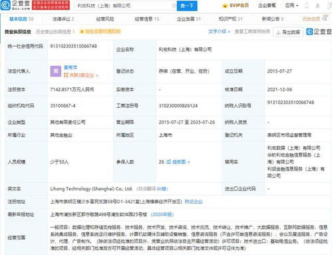Switch to 经营风险 tab
The width and height of the screenshot is (332, 255).
(x=105, y=19)
